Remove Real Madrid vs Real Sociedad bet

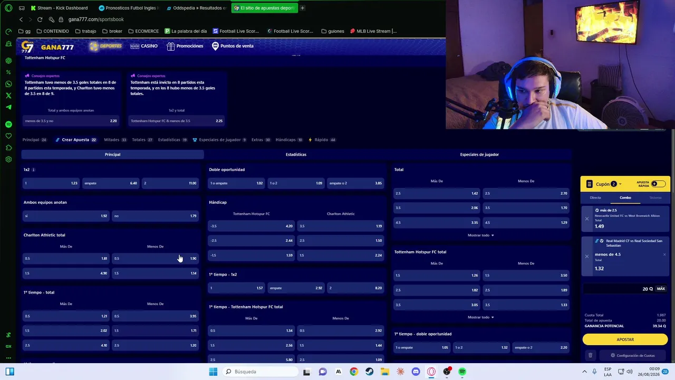tap(586, 256)
